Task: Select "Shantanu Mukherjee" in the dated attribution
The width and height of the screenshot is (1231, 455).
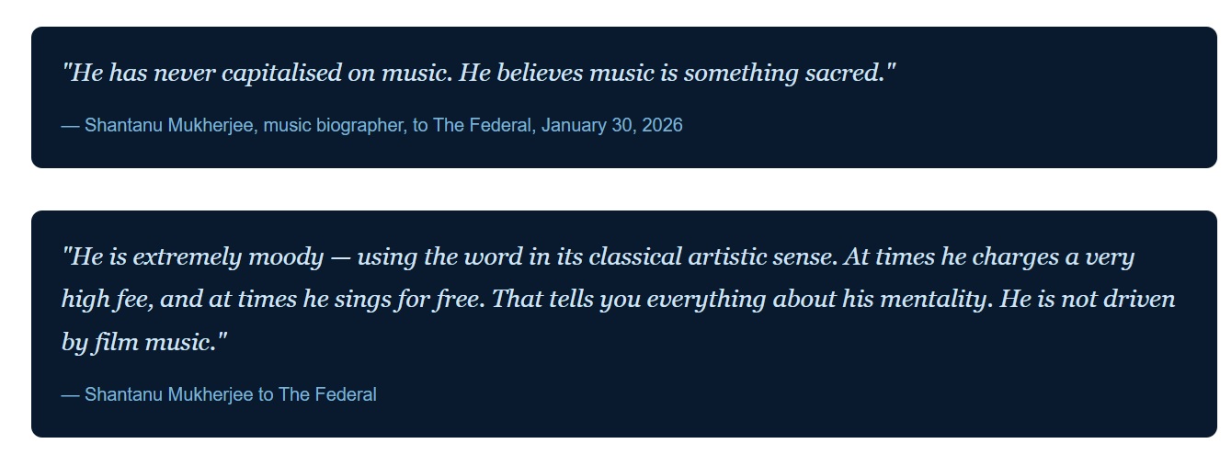Action: pos(169,125)
